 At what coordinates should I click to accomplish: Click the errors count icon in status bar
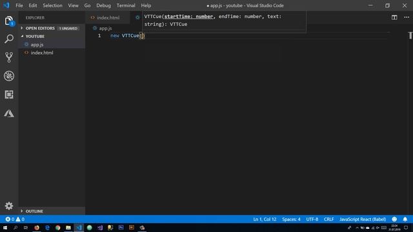pyautogui.click(x=8, y=219)
